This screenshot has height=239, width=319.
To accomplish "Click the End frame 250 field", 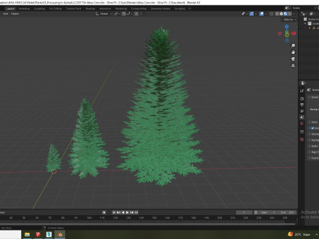I will [287, 212].
